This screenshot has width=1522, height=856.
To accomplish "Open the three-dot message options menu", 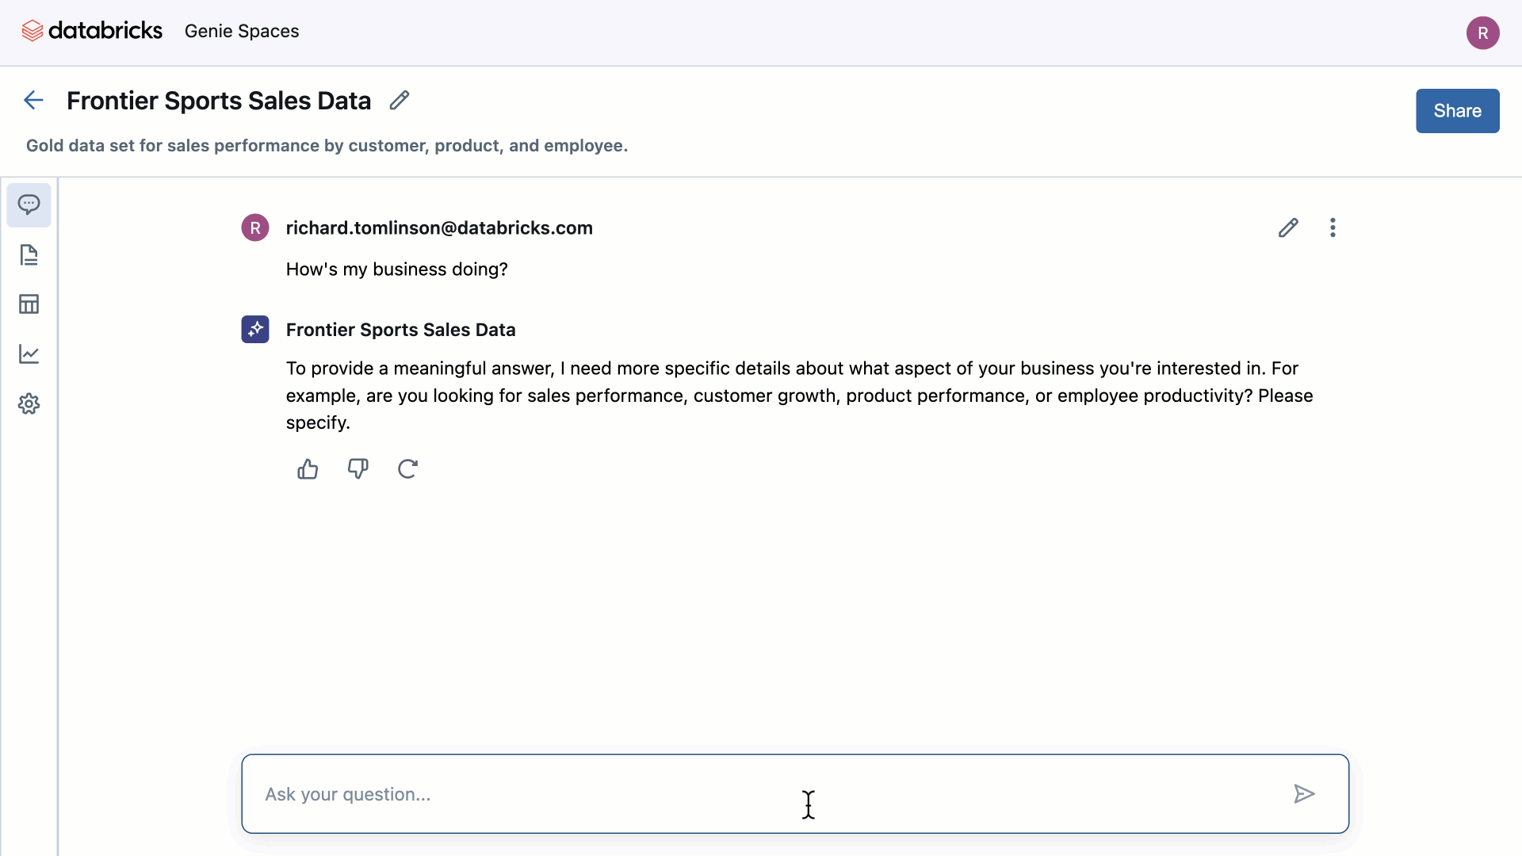I will 1333,228.
